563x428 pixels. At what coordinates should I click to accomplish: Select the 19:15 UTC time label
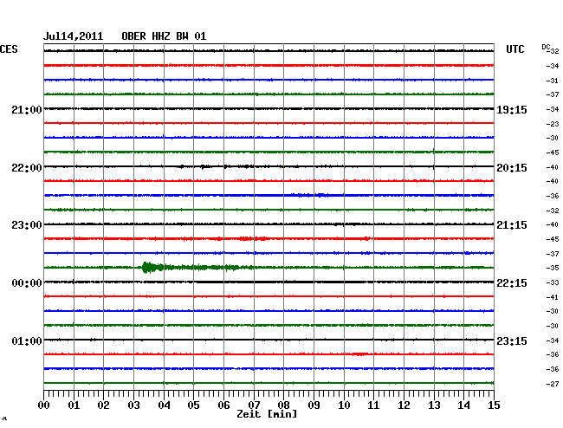coord(512,110)
